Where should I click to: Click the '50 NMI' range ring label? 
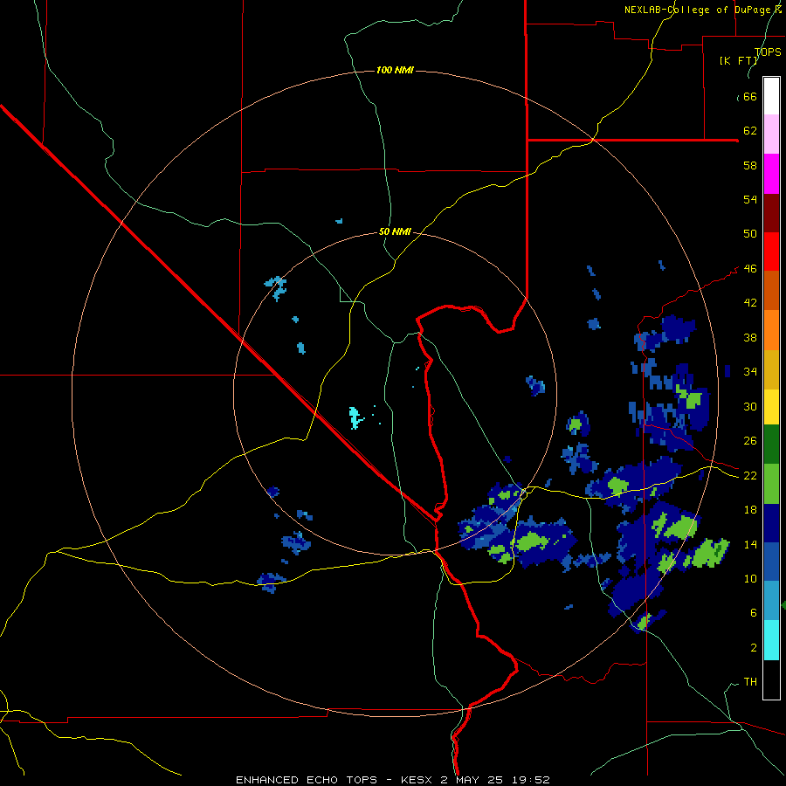coord(395,231)
